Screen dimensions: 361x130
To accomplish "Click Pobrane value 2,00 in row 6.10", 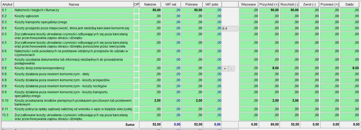I will [191, 102].
